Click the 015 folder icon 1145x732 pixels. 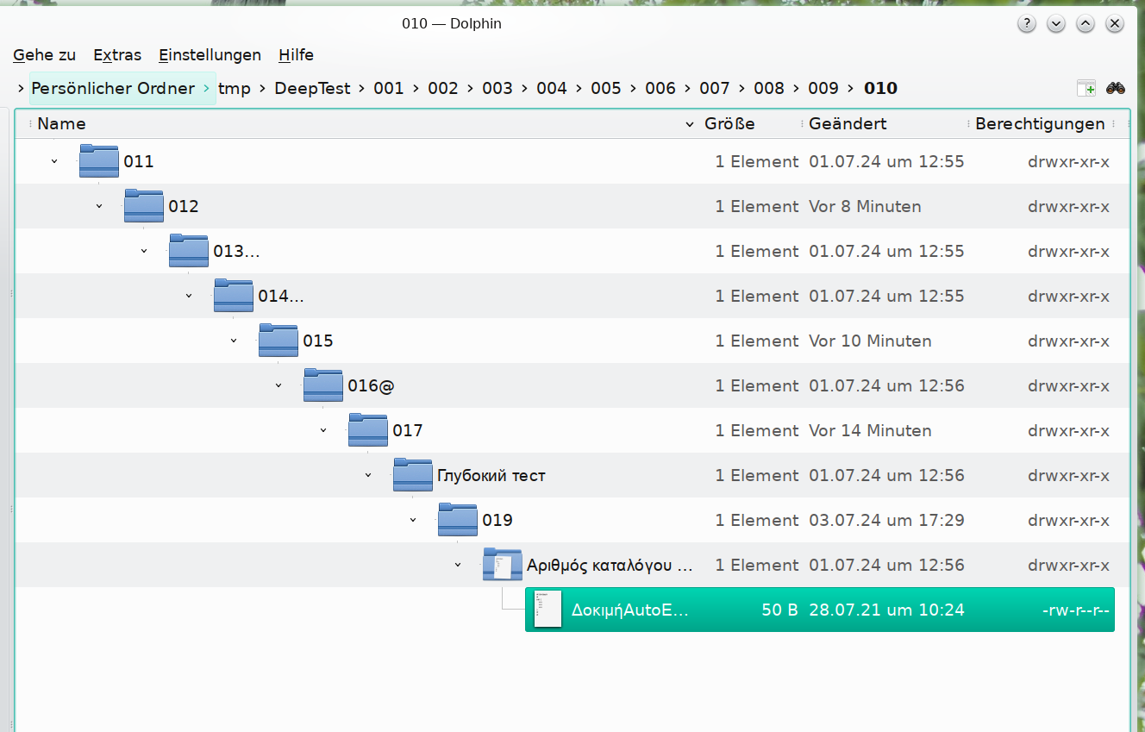[x=278, y=341]
